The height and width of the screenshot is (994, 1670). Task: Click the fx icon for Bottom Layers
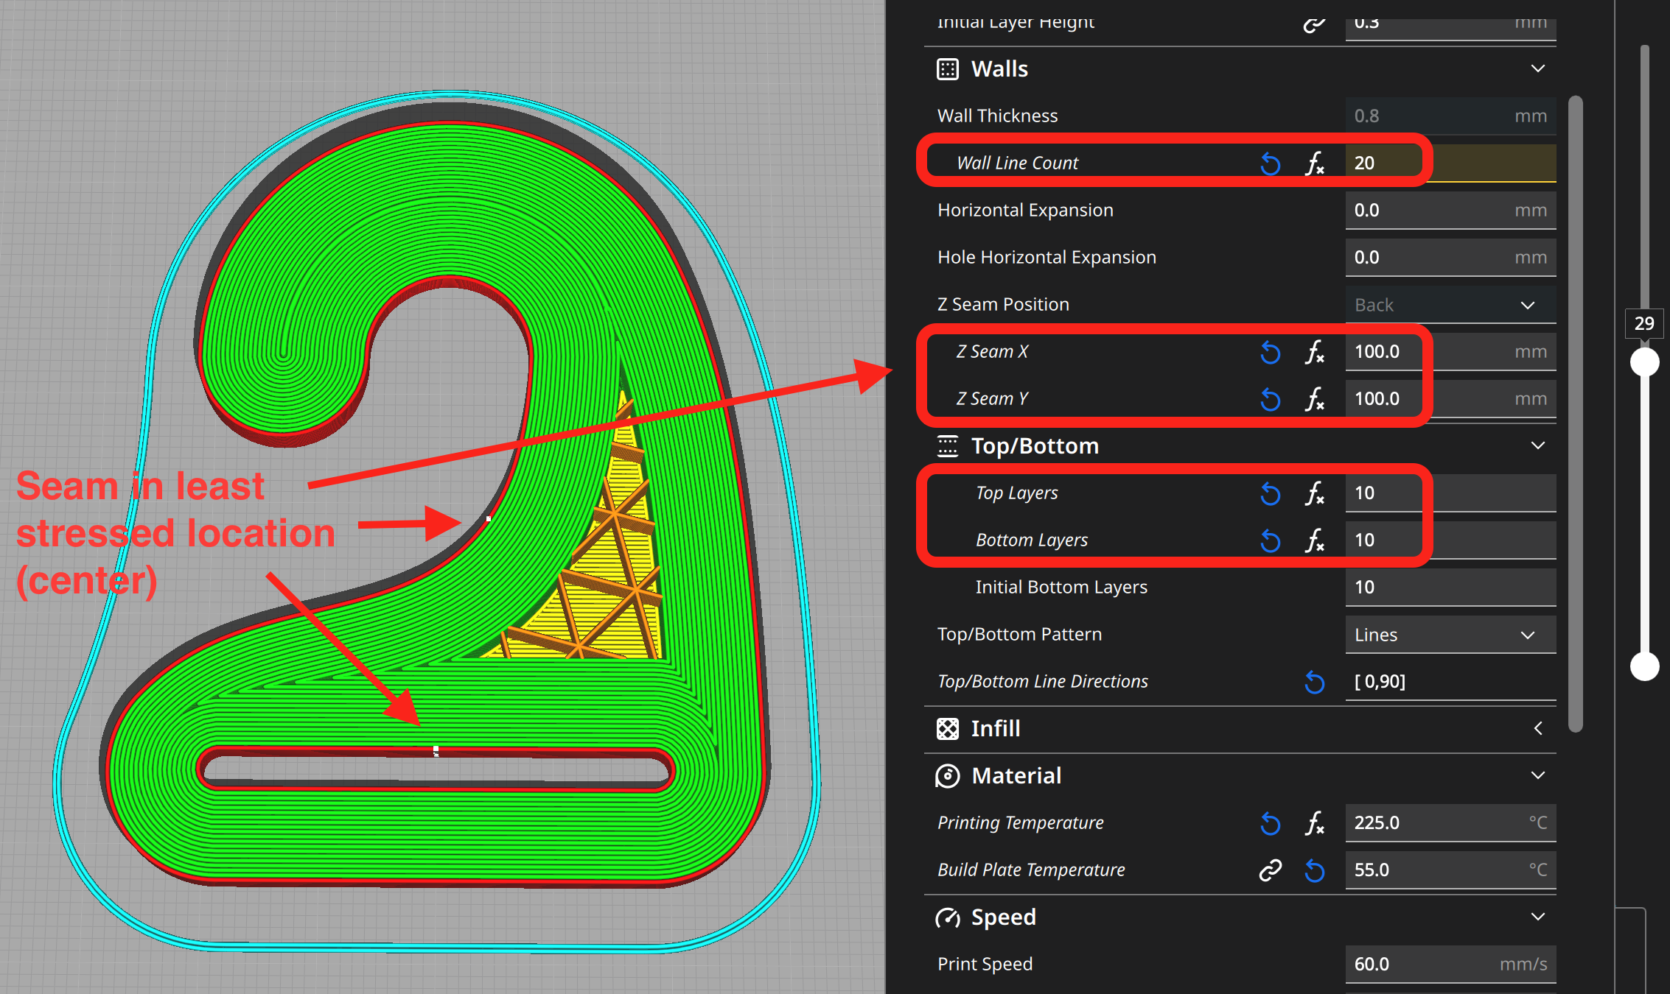coord(1315,540)
